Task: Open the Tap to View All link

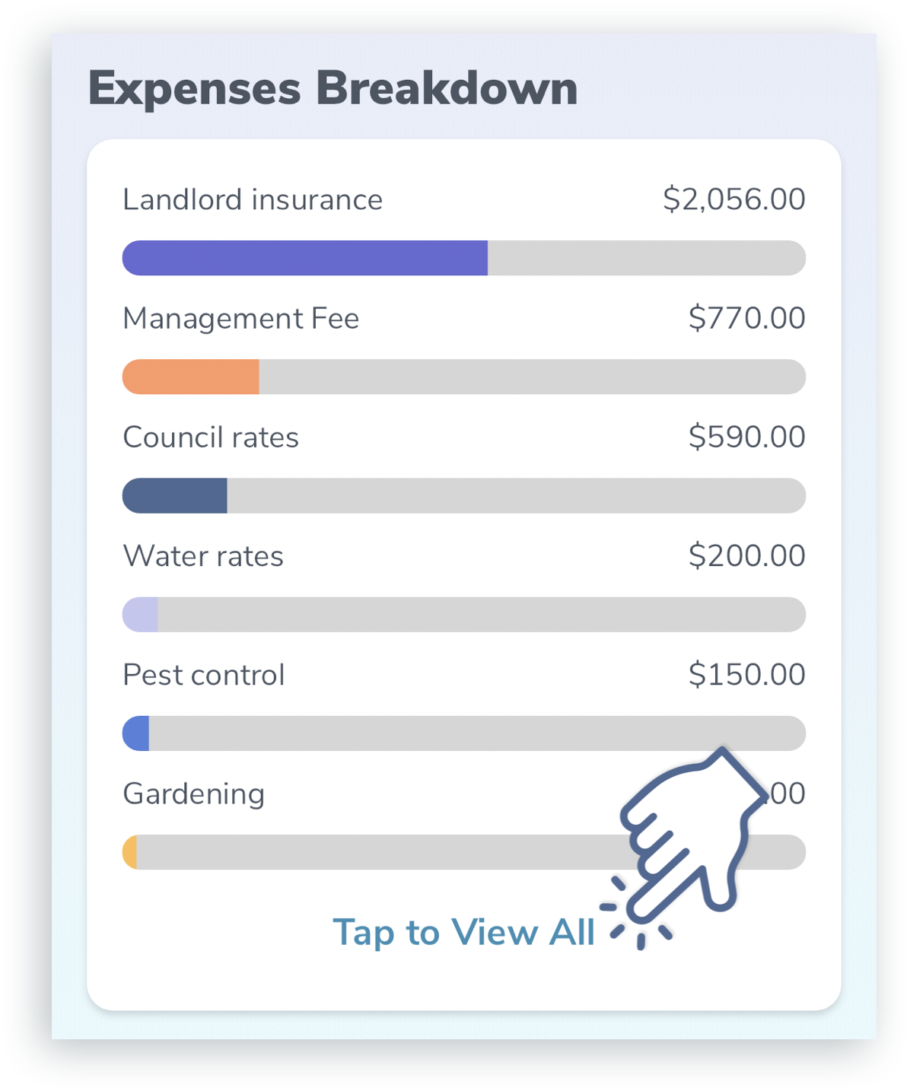Action: point(463,932)
